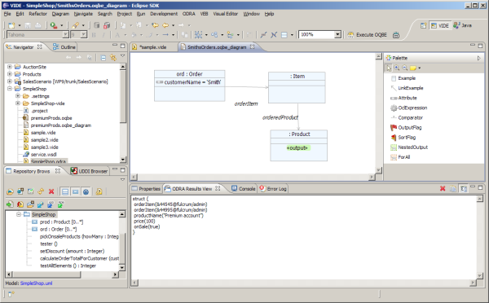The width and height of the screenshot is (489, 303).
Task: Collapse the SimpleShop project in Navigator
Action: click(10, 89)
